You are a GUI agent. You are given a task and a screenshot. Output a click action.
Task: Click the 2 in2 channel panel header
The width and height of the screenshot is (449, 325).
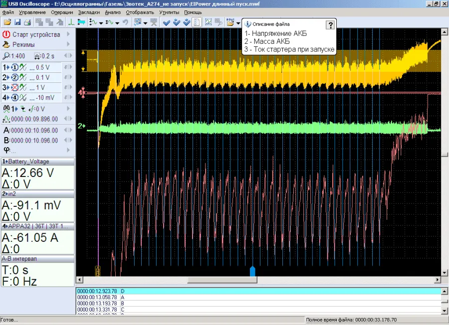coord(37,194)
